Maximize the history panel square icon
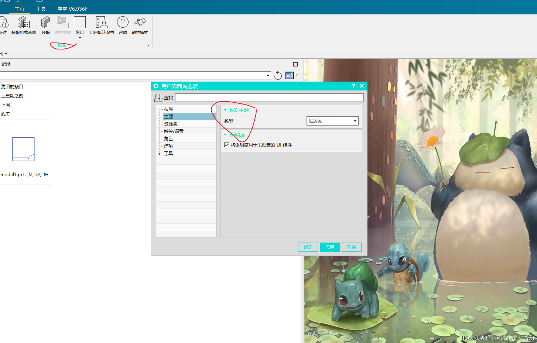The width and height of the screenshot is (537, 343). coord(295,64)
